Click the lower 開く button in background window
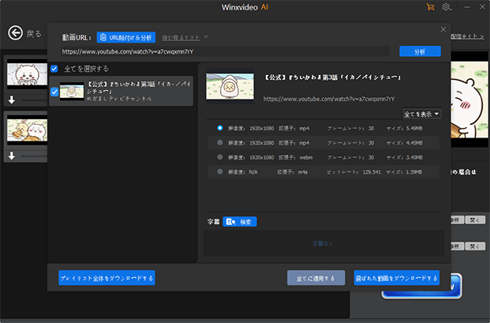Screen dimensions: 490x323 coord(475,246)
